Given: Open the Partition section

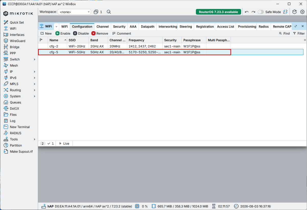Looking at the screenshot, I should (x=16, y=145).
